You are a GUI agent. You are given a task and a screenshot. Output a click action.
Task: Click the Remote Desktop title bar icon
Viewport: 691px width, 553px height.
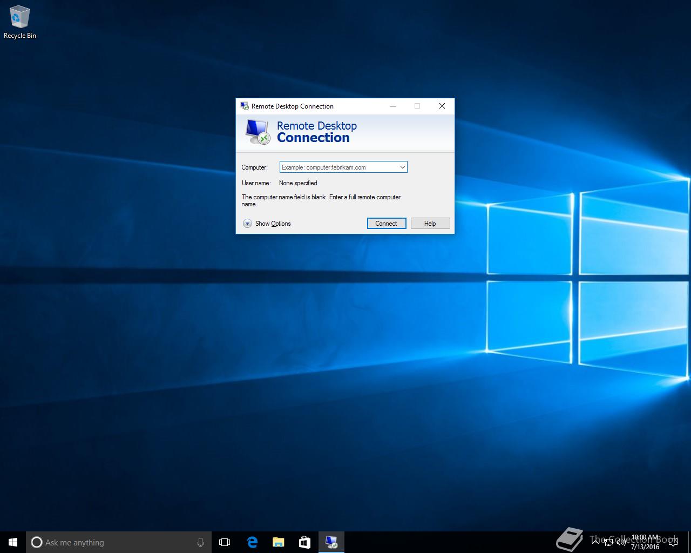tap(245, 106)
